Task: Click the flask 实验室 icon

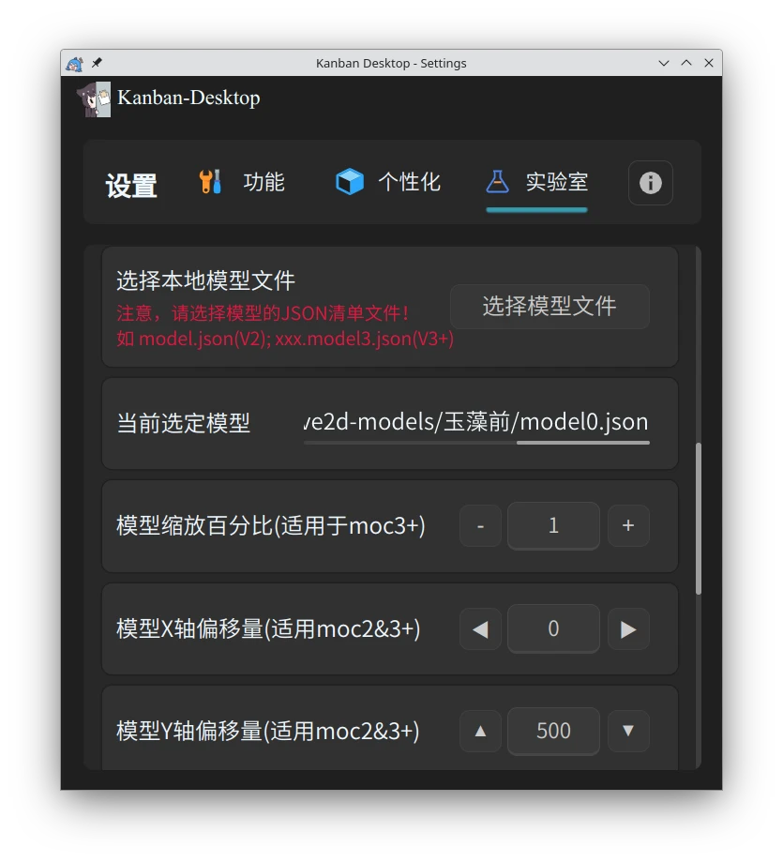Action: point(497,181)
